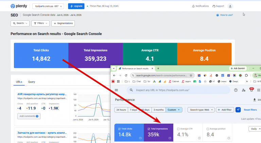Image resolution: width=261 pixels, height=143 pixels.
Task: Uncheck the Total clicks checkbox
Action: click(x=119, y=129)
